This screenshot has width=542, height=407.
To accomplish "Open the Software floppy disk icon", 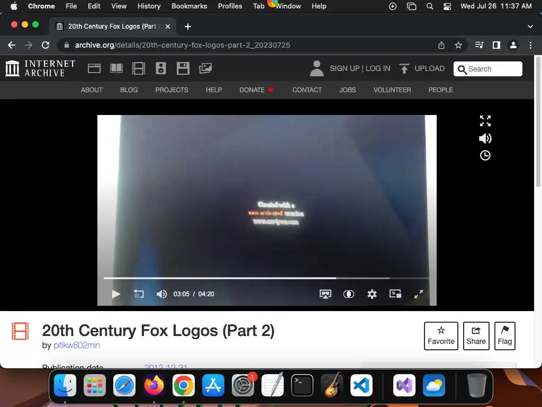I will (x=183, y=68).
